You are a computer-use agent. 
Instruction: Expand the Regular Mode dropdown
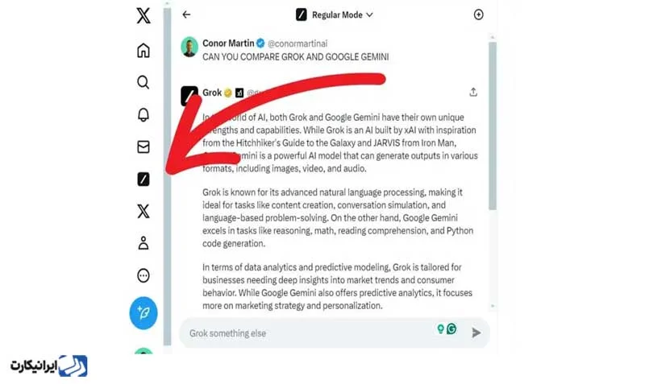[334, 14]
